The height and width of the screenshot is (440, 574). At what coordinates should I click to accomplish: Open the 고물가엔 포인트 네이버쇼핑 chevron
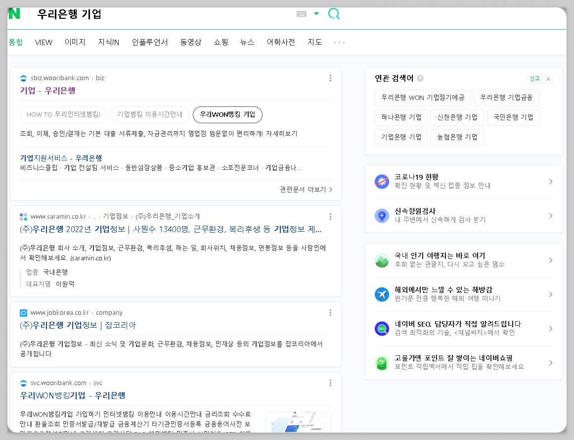[551, 363]
